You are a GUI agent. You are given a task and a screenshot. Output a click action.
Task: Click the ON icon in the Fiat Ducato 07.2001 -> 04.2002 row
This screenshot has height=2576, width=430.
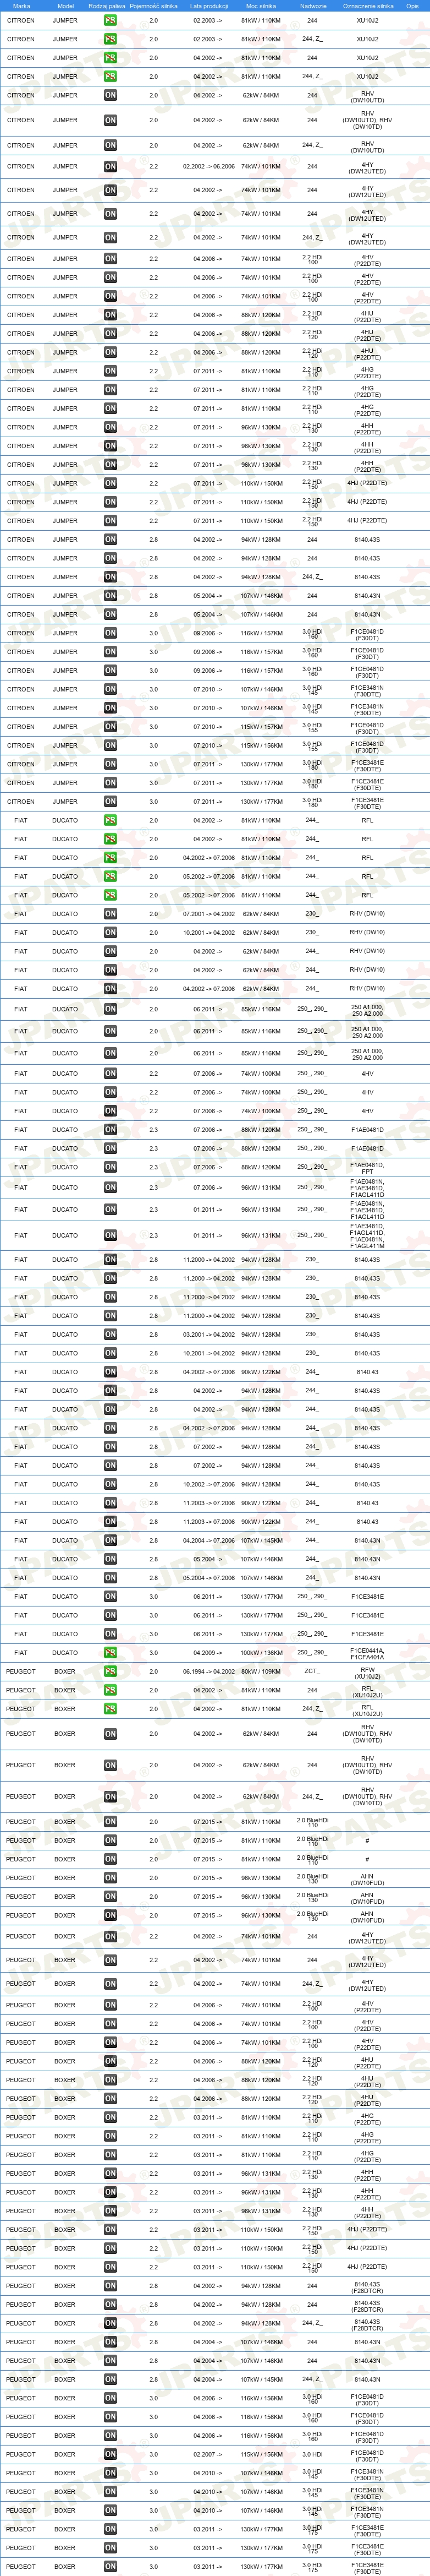(x=110, y=914)
